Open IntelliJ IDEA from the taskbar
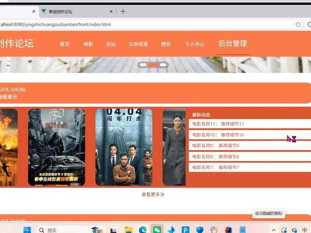The width and height of the screenshot is (311, 233). (228, 230)
